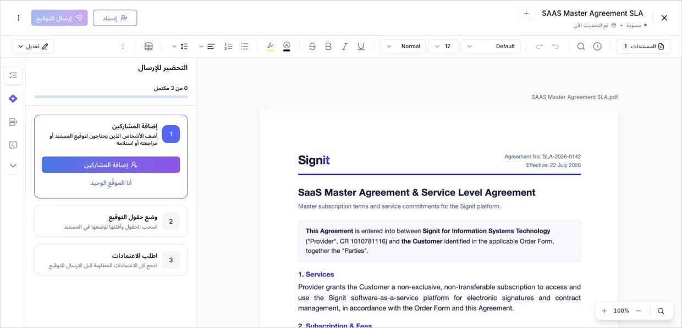Open the comments panel icon
Screen dimensions: 682x328
[x=13, y=145]
